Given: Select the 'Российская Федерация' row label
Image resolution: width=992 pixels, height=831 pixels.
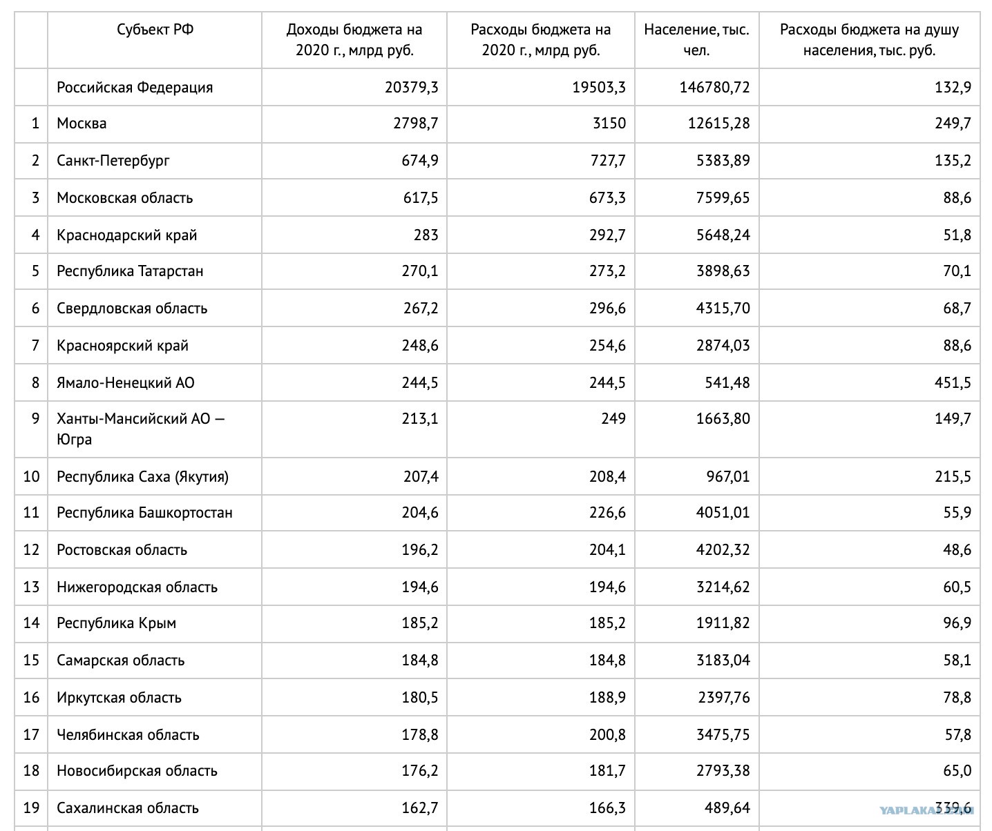Looking at the screenshot, I should 135,88.
